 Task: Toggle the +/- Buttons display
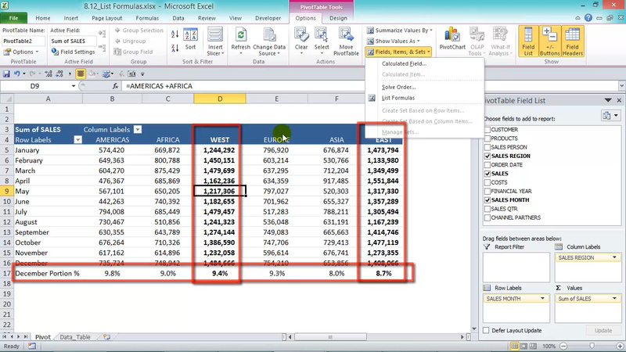point(550,41)
